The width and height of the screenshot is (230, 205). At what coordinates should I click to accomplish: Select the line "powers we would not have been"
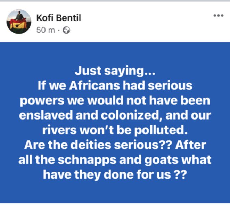pos(115,100)
